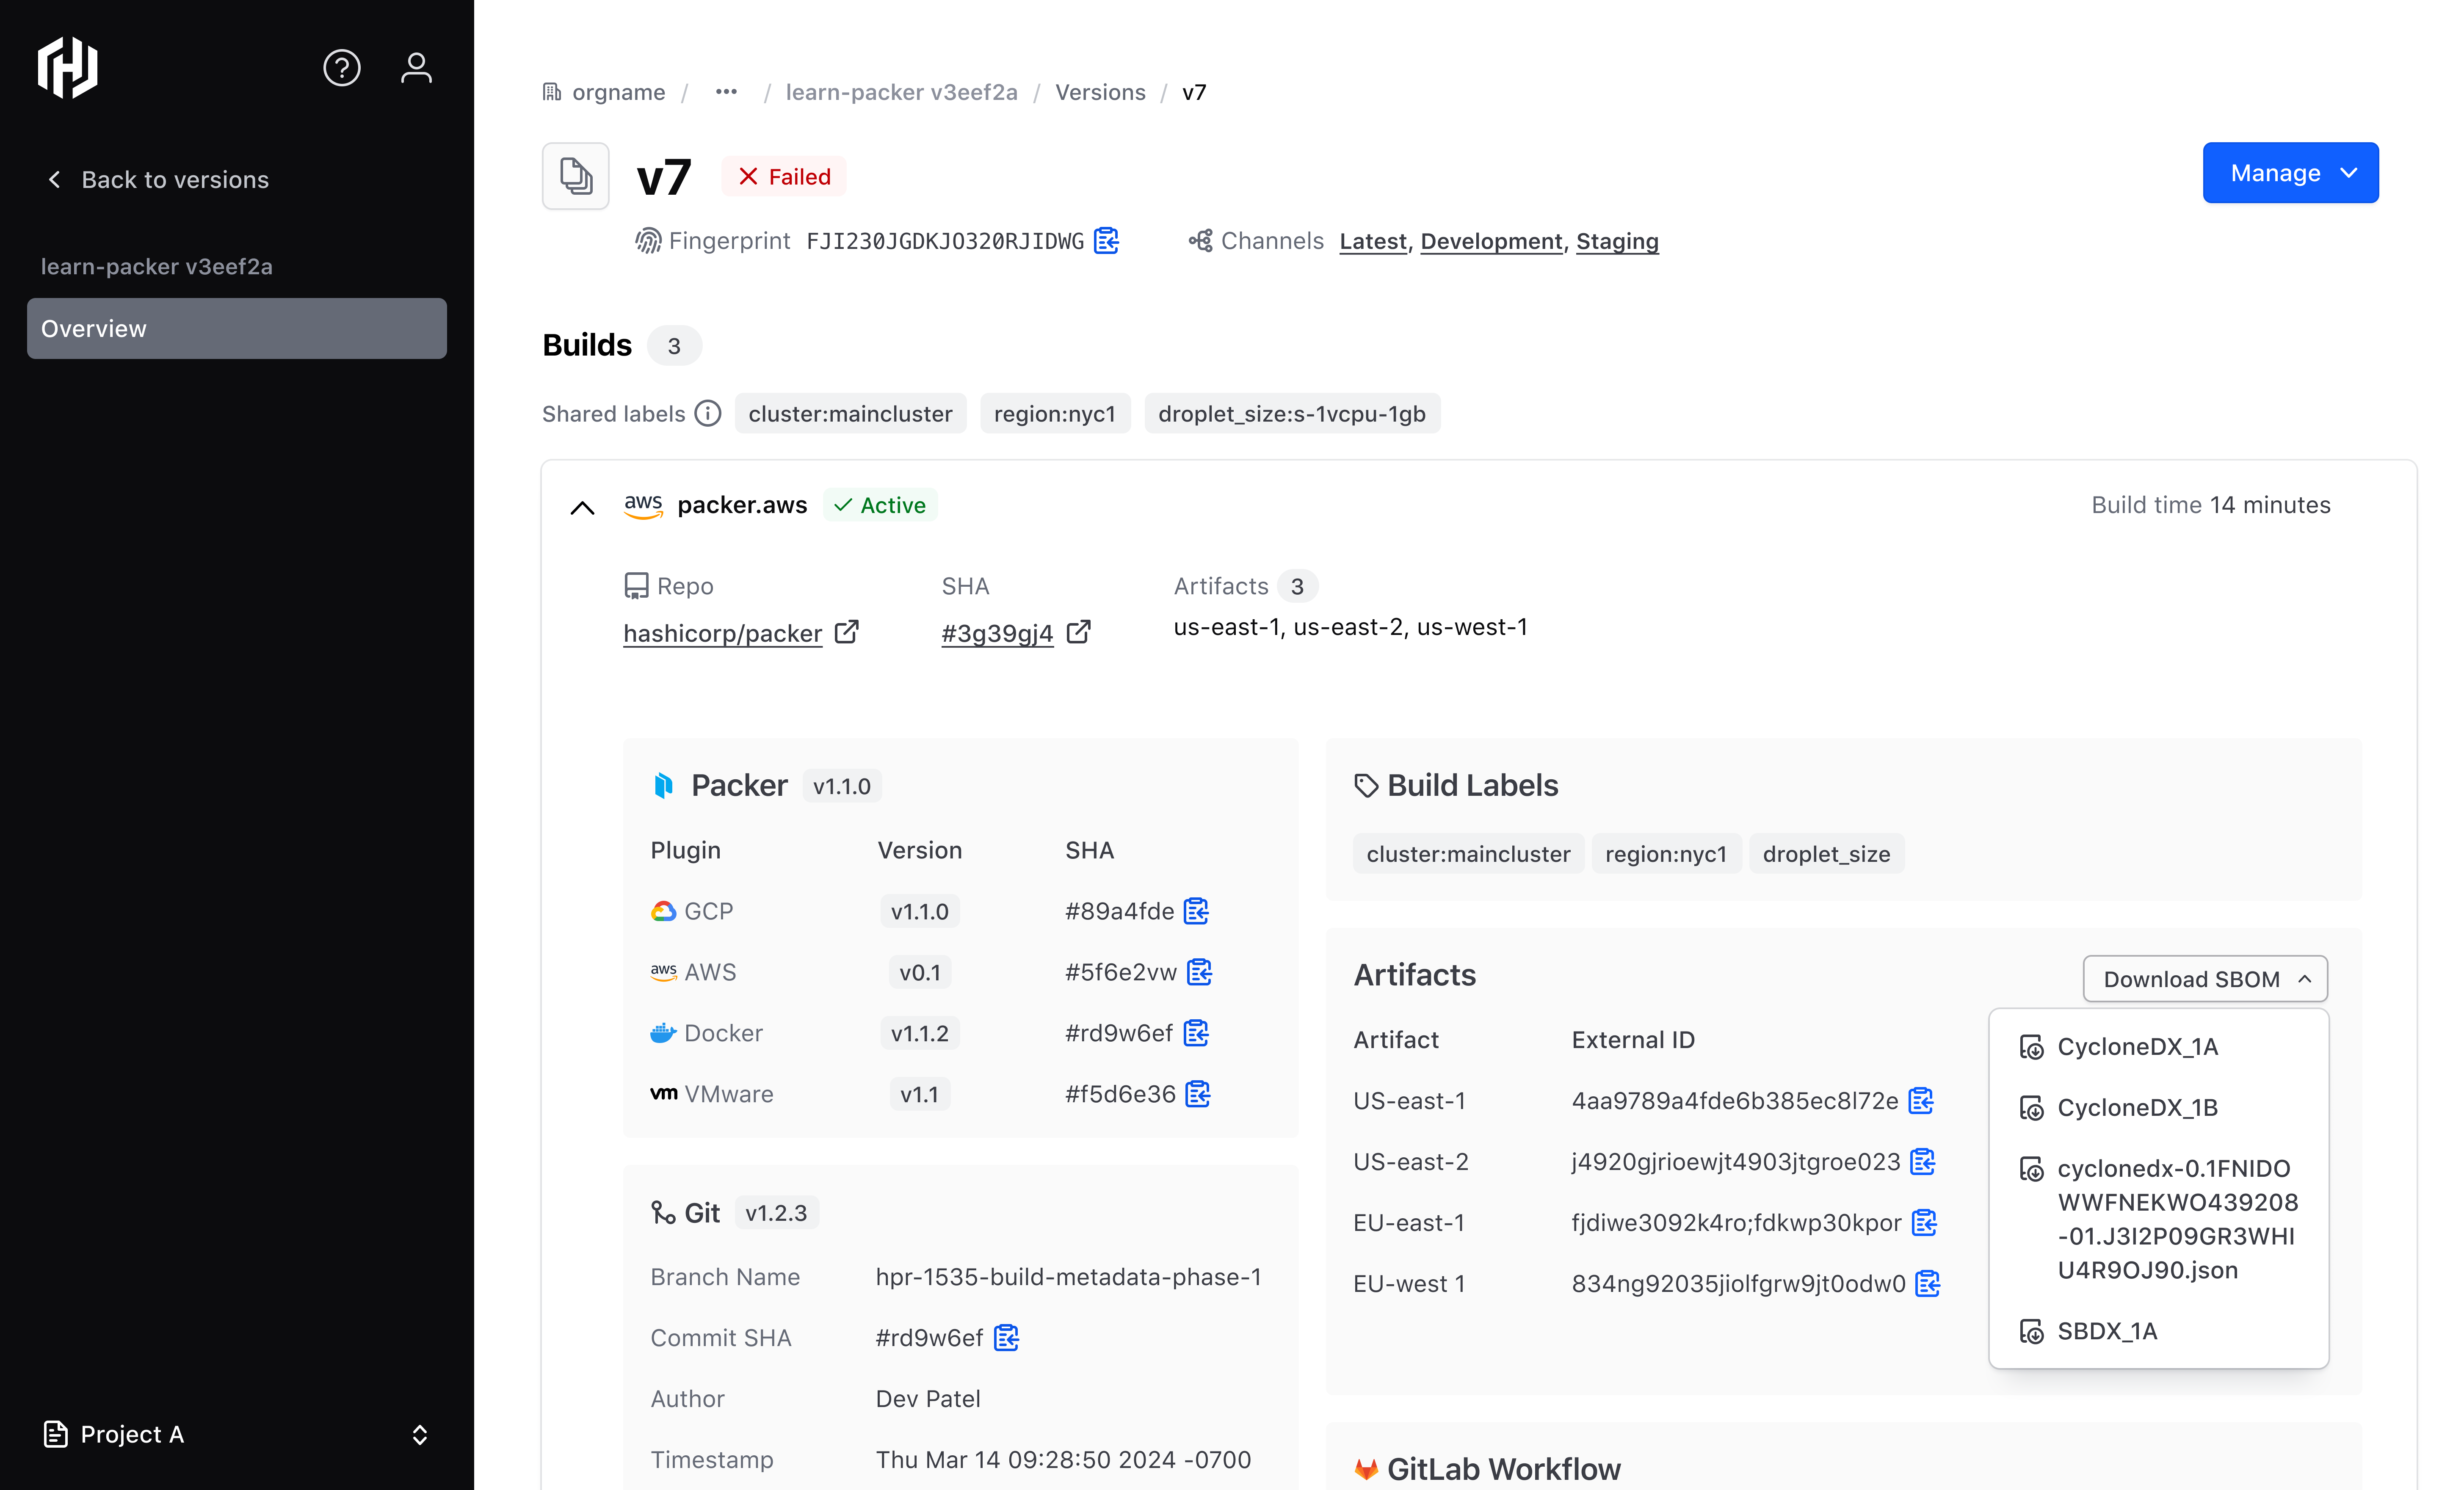The width and height of the screenshot is (2464, 1490).
Task: Click the help question mark icon
Action: pos(341,68)
